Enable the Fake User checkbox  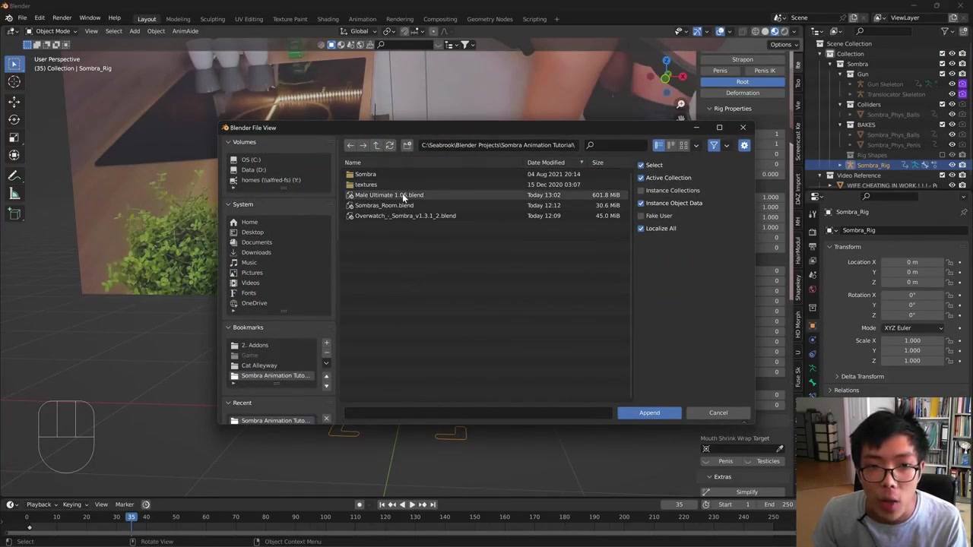641,216
